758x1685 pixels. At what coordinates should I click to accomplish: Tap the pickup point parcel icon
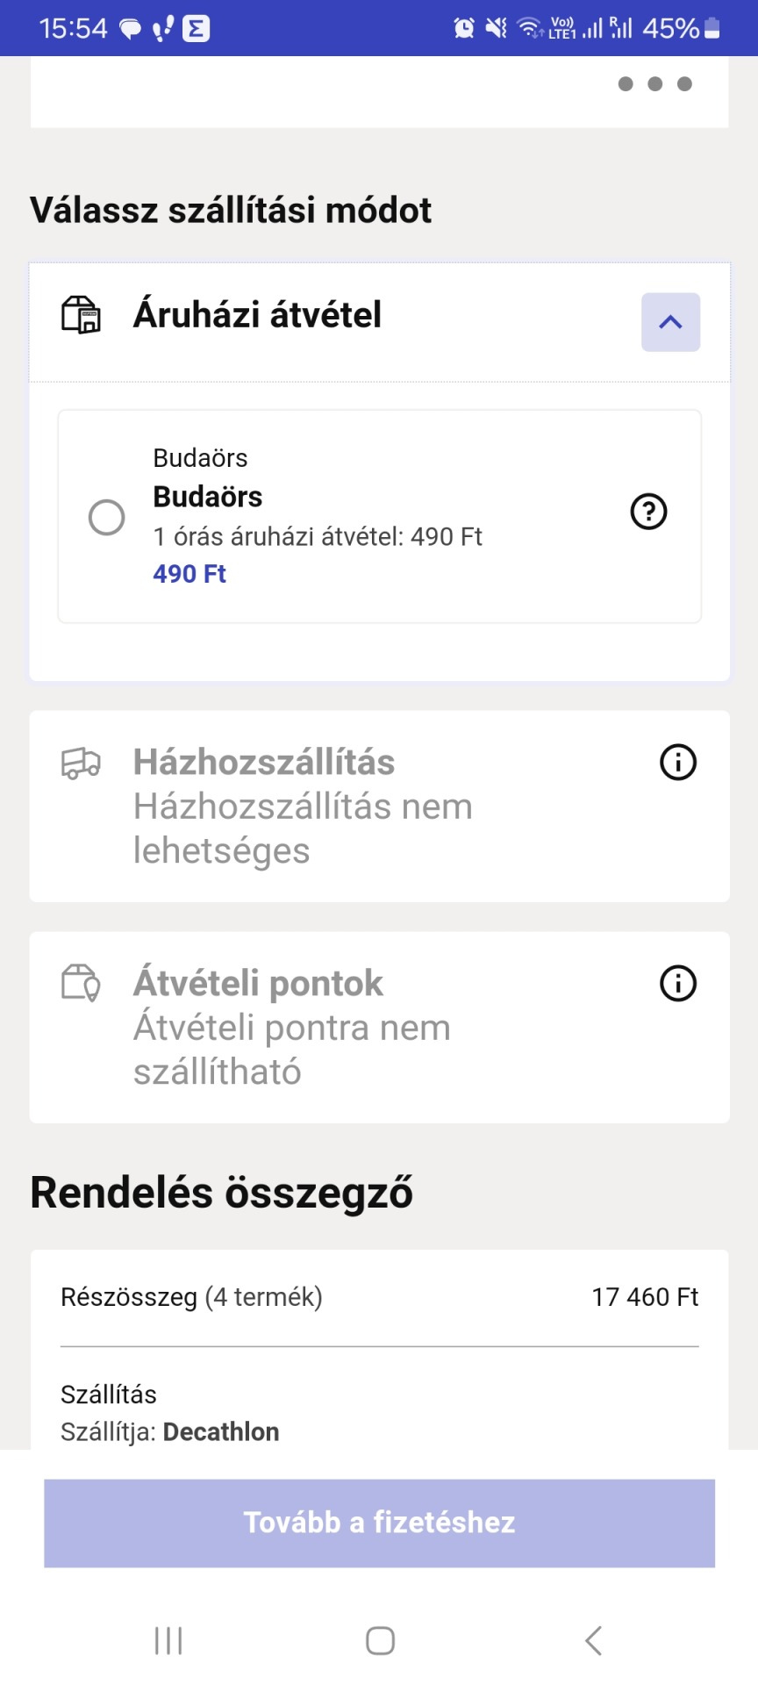click(x=81, y=983)
